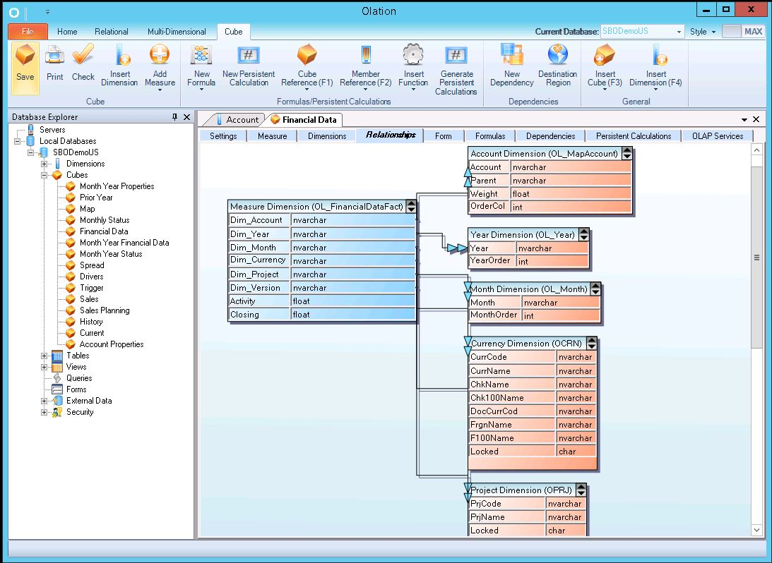Click Insert Dimension (F4) in General group
Image resolution: width=772 pixels, height=563 pixels.
point(655,66)
